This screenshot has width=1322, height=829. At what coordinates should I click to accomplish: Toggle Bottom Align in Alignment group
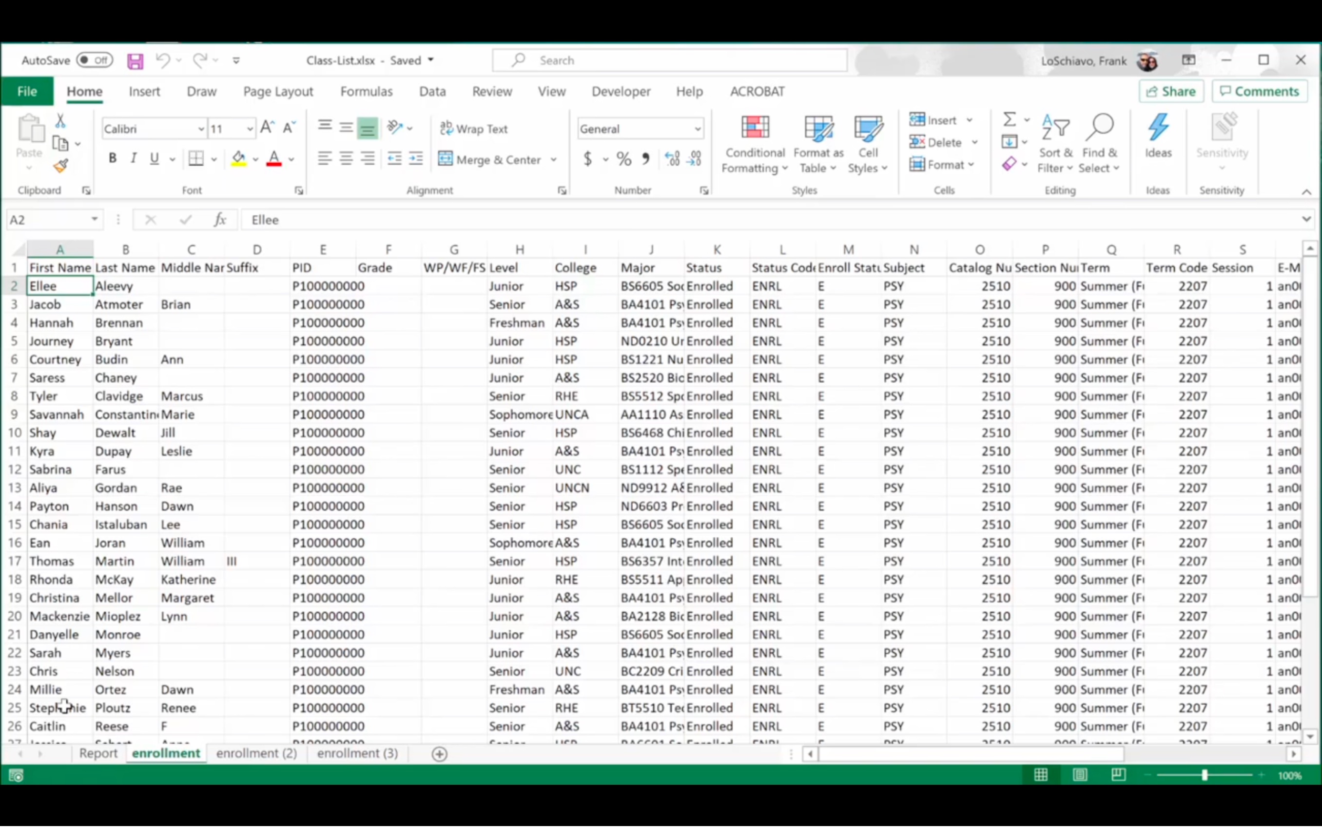[x=368, y=129]
